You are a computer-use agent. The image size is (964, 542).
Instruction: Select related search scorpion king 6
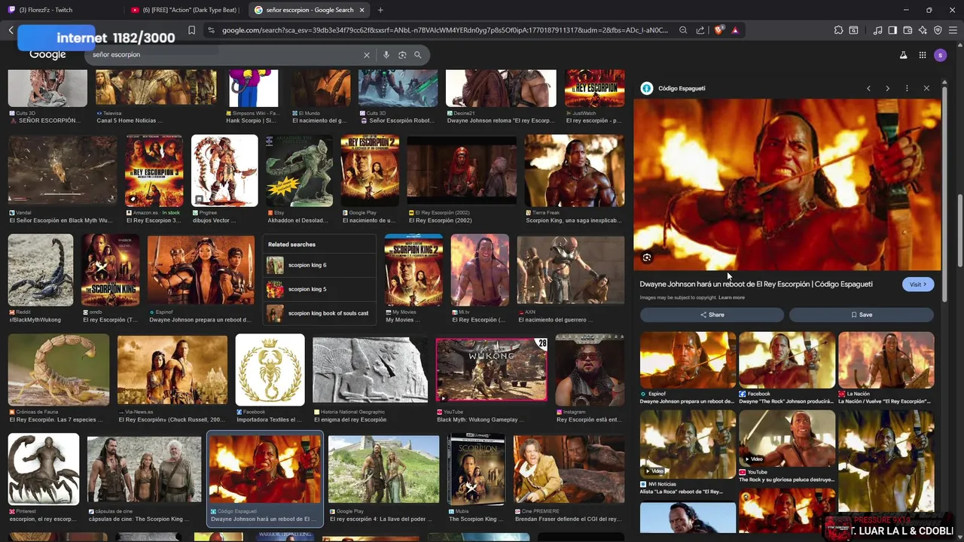[319, 265]
